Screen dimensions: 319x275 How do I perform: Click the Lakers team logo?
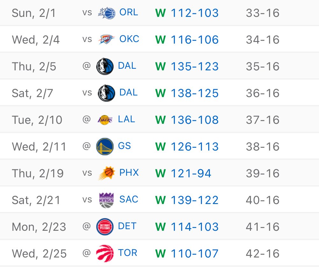pos(105,120)
